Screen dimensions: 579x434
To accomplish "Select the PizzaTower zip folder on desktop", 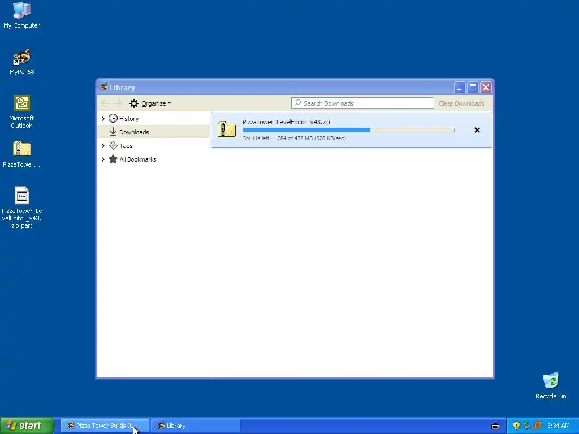I will (x=21, y=155).
